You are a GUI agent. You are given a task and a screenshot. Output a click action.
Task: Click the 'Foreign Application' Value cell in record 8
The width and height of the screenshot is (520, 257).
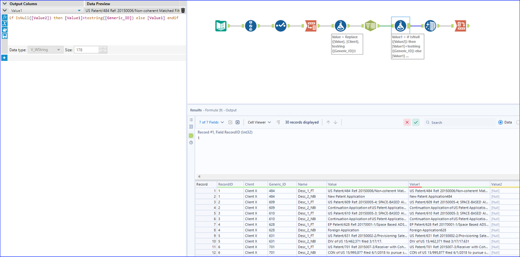tap(367, 229)
